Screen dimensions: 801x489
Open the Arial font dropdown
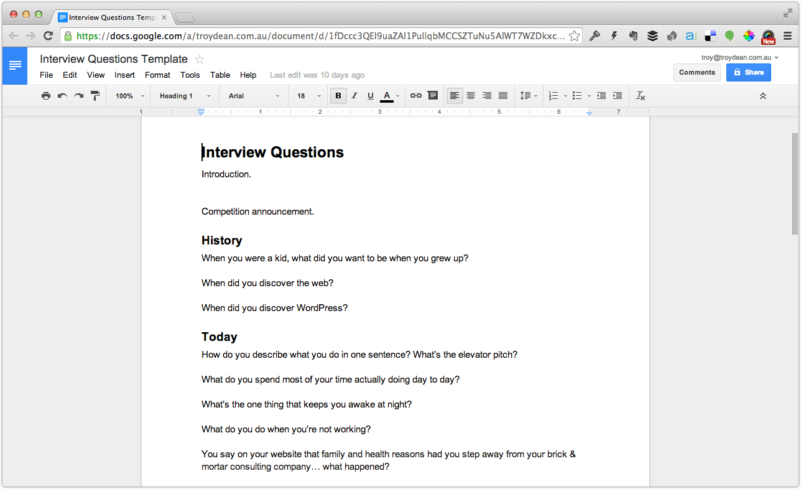pyautogui.click(x=254, y=96)
